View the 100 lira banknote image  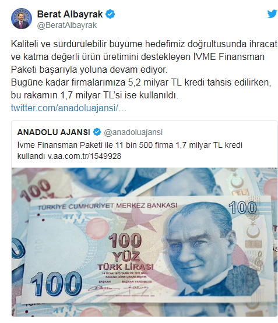145,242
